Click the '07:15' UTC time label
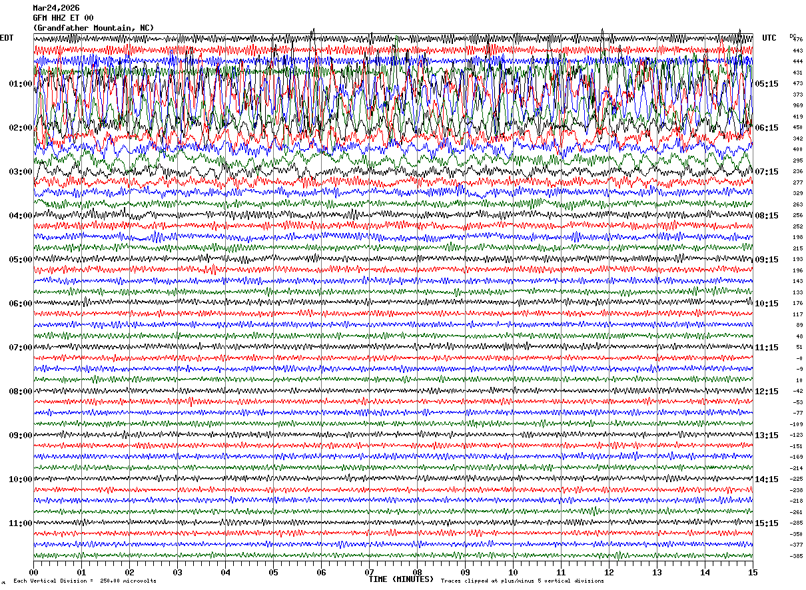The width and height of the screenshot is (806, 590). coord(767,172)
